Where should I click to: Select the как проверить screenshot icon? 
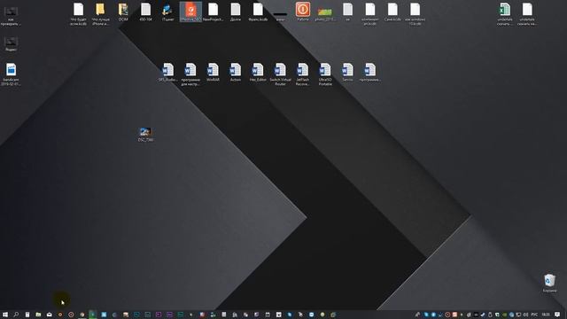click(11, 16)
